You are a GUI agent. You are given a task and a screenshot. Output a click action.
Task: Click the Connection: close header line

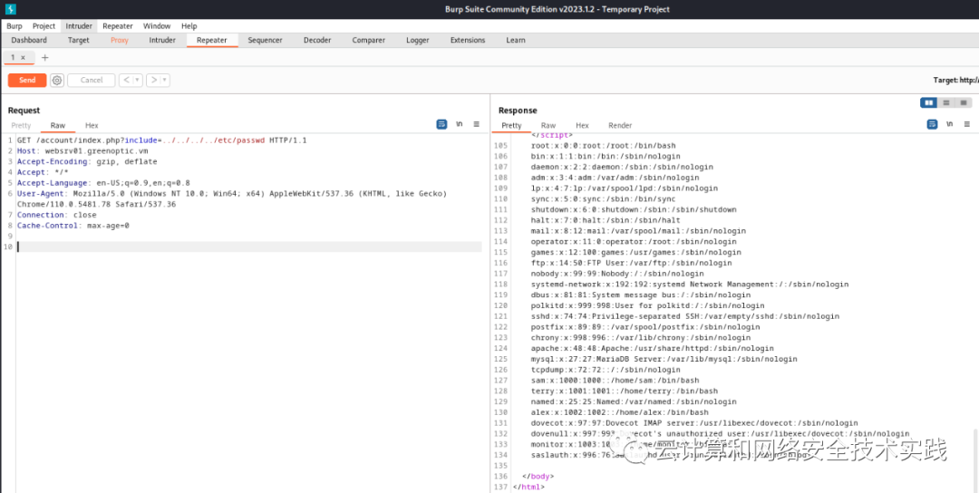point(57,215)
